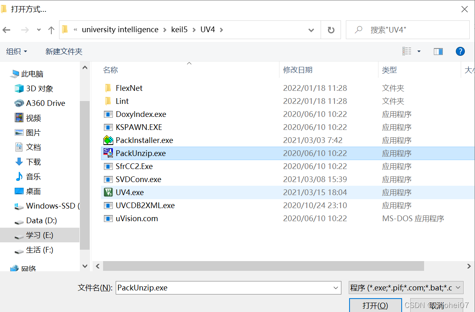This screenshot has width=475, height=312.
Task: Open the view options dropdown arrow
Action: [419, 51]
